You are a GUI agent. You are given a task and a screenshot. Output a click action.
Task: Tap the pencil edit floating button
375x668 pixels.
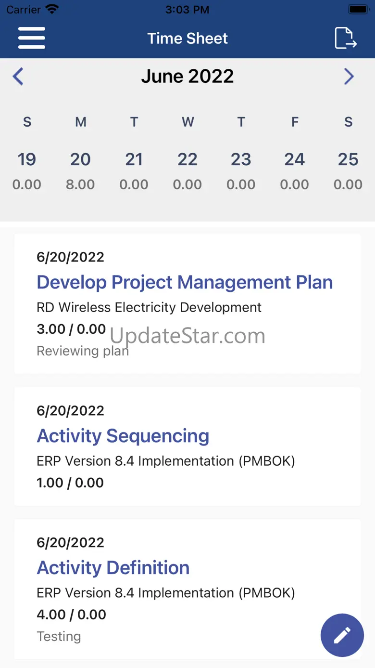pos(342,635)
